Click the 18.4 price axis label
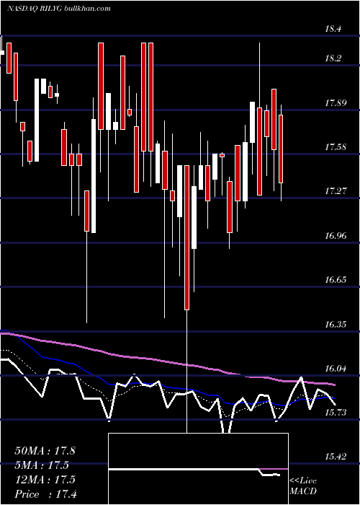 pos(333,29)
